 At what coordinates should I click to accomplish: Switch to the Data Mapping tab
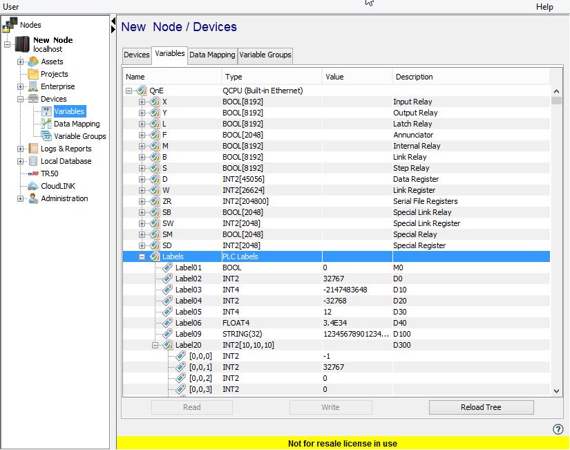coord(212,54)
